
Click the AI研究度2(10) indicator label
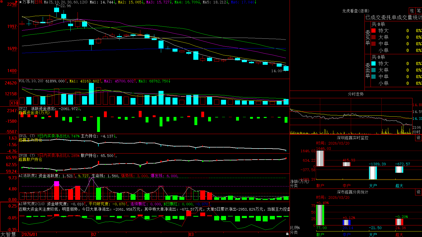[32, 204]
